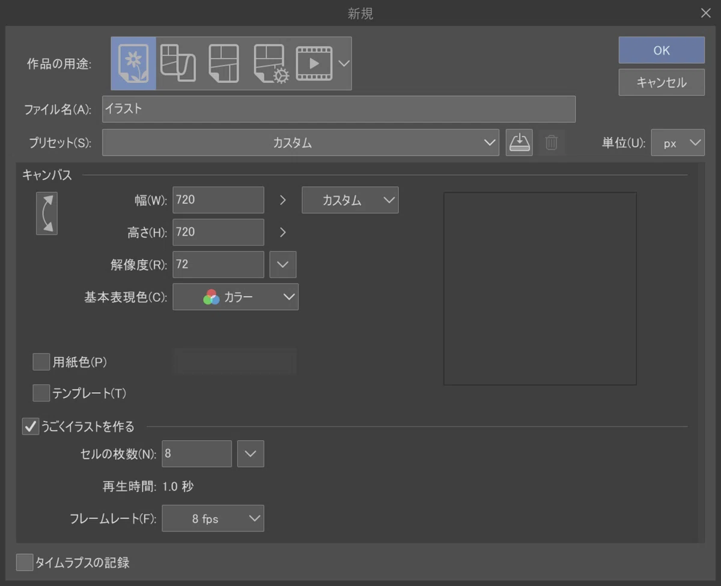Open the 基本表現色 カラー dropdown
Screen dimensions: 721x586
coord(236,297)
